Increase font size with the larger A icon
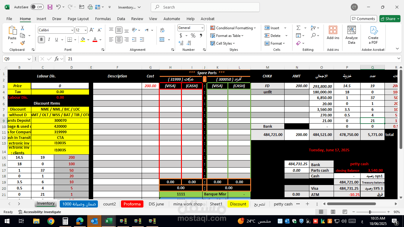Screen dimensions: 404x227 click(92, 30)
